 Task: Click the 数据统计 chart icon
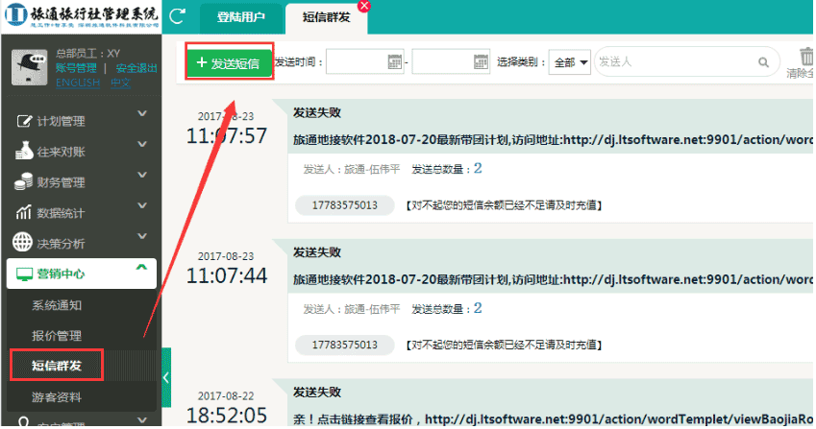click(23, 212)
